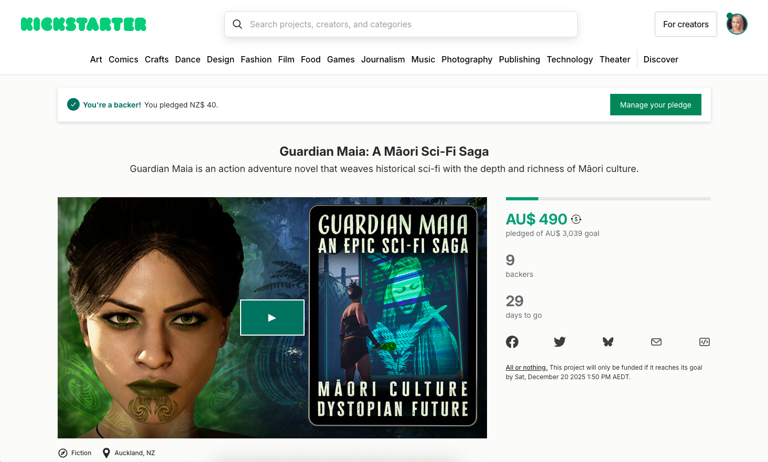Open the Auckland, NZ location link
768x462 pixels.
pos(129,453)
